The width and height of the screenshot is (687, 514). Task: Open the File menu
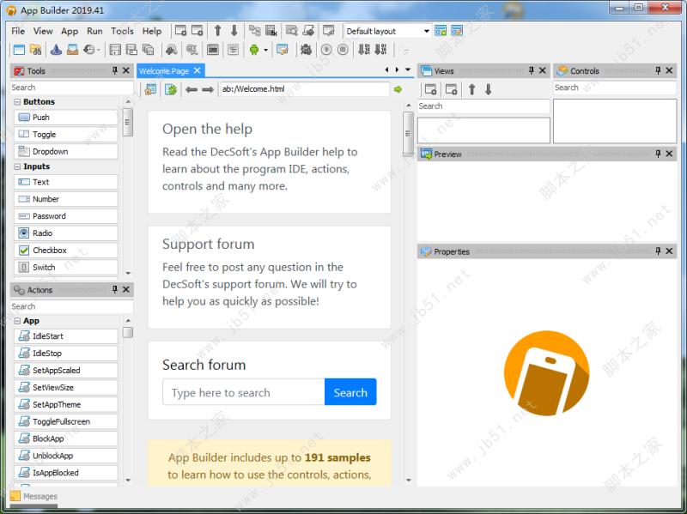point(18,31)
